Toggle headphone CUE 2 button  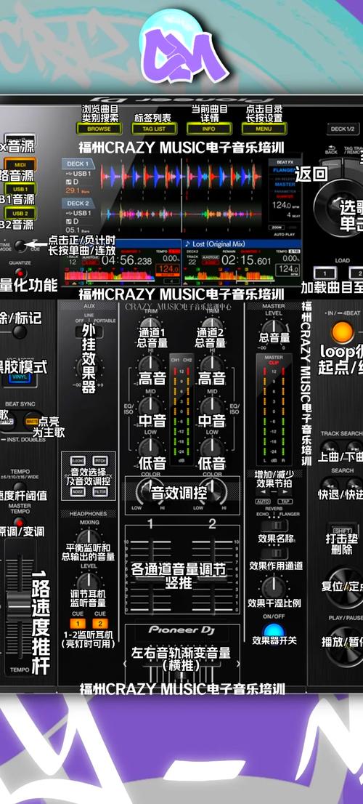pyautogui.click(x=100, y=624)
